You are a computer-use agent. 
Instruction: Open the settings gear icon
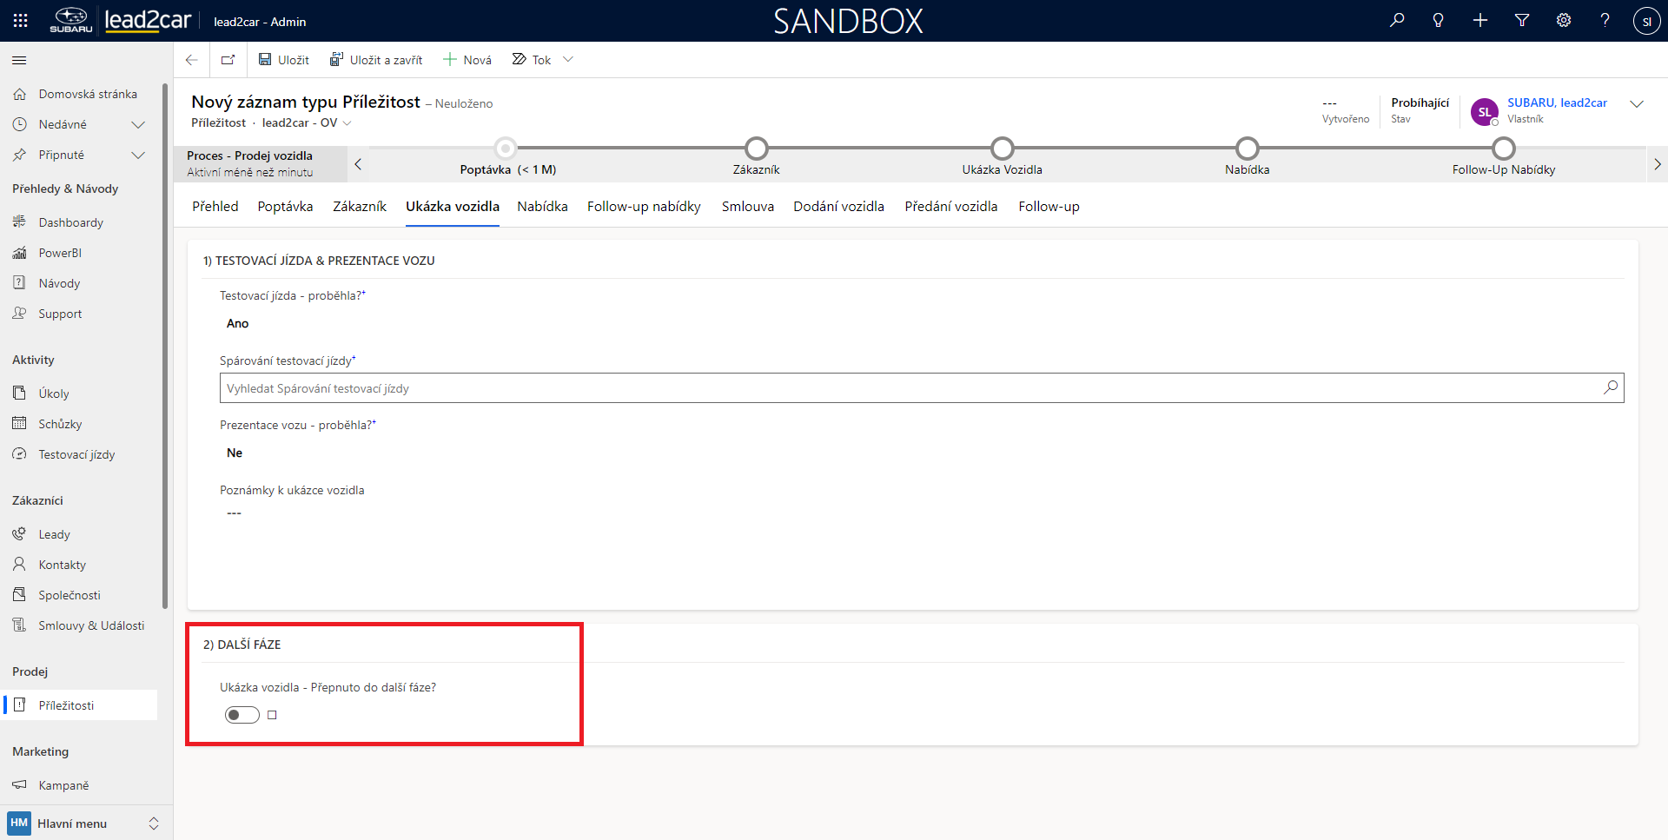1564,21
